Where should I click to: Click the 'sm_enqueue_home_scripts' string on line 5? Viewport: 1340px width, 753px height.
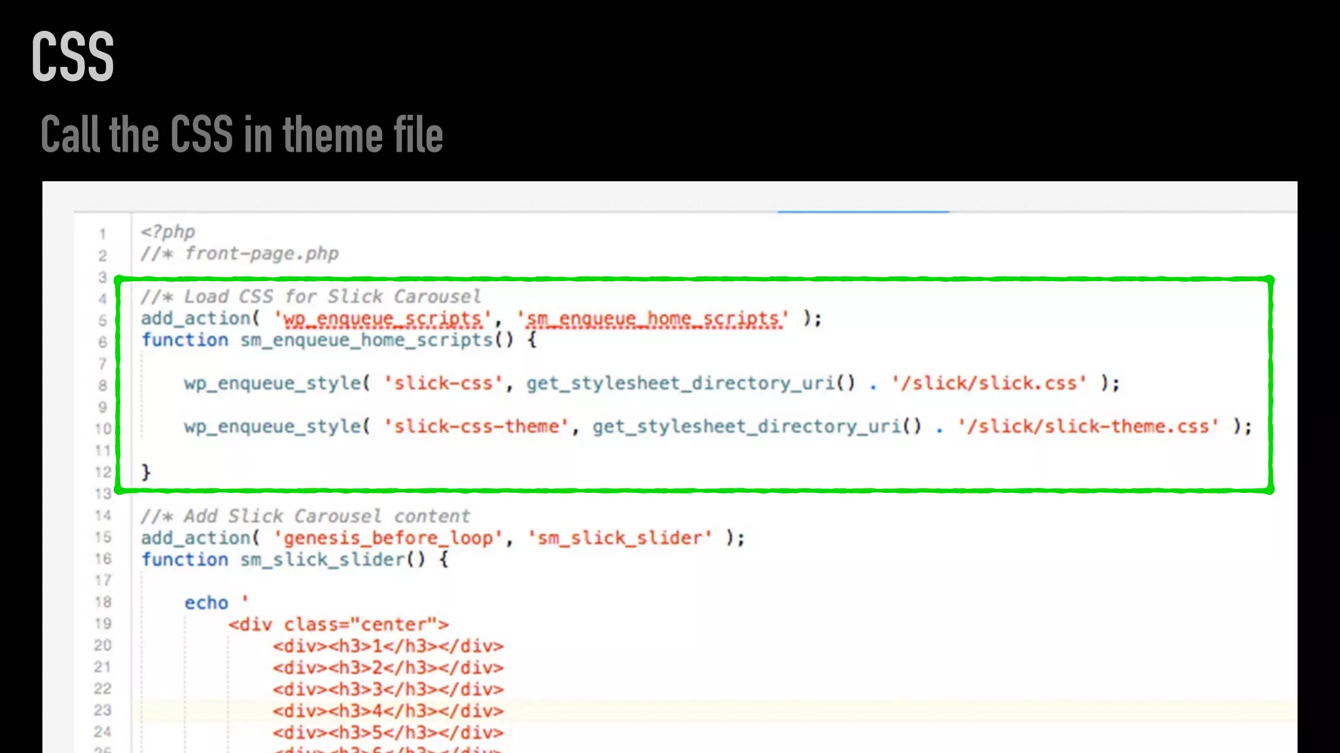click(652, 318)
